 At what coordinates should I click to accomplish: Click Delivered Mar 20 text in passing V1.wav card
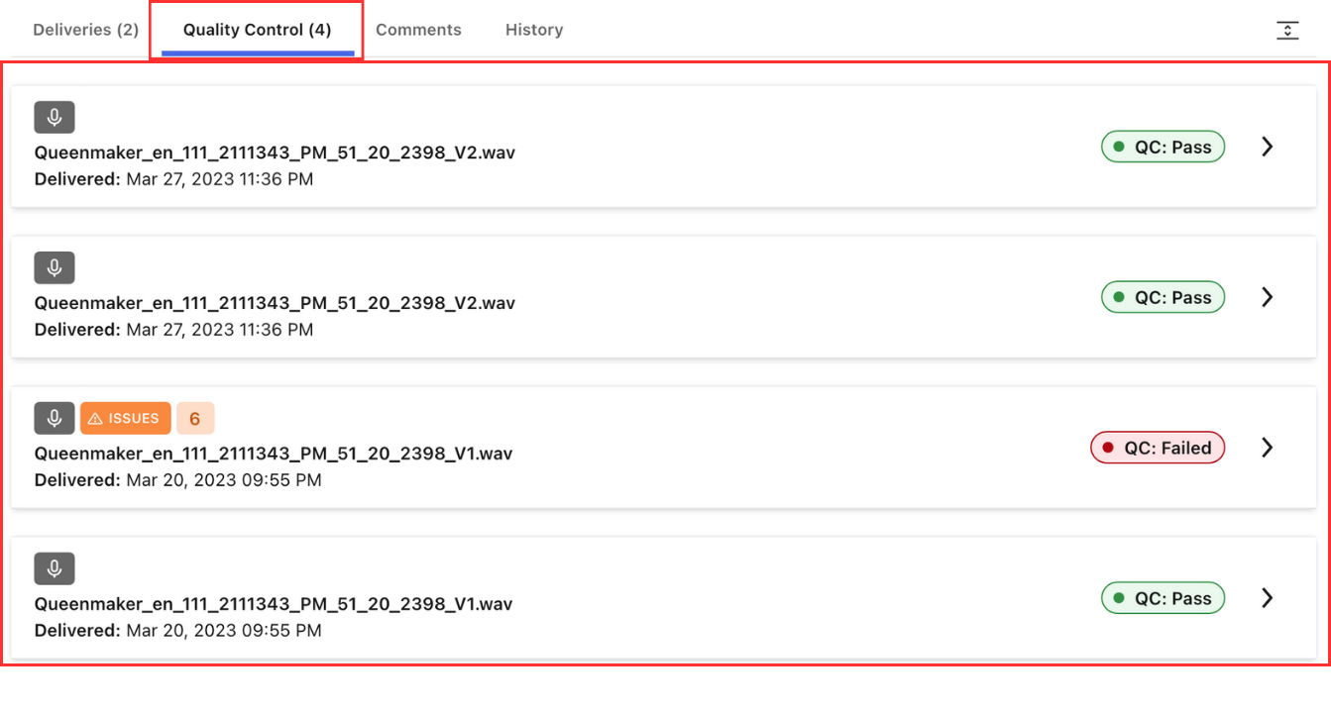178,631
